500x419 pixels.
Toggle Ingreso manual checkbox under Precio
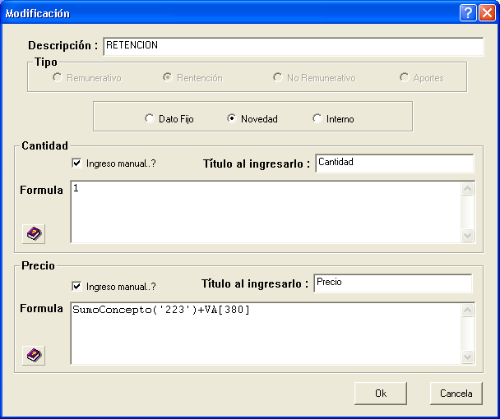point(76,286)
